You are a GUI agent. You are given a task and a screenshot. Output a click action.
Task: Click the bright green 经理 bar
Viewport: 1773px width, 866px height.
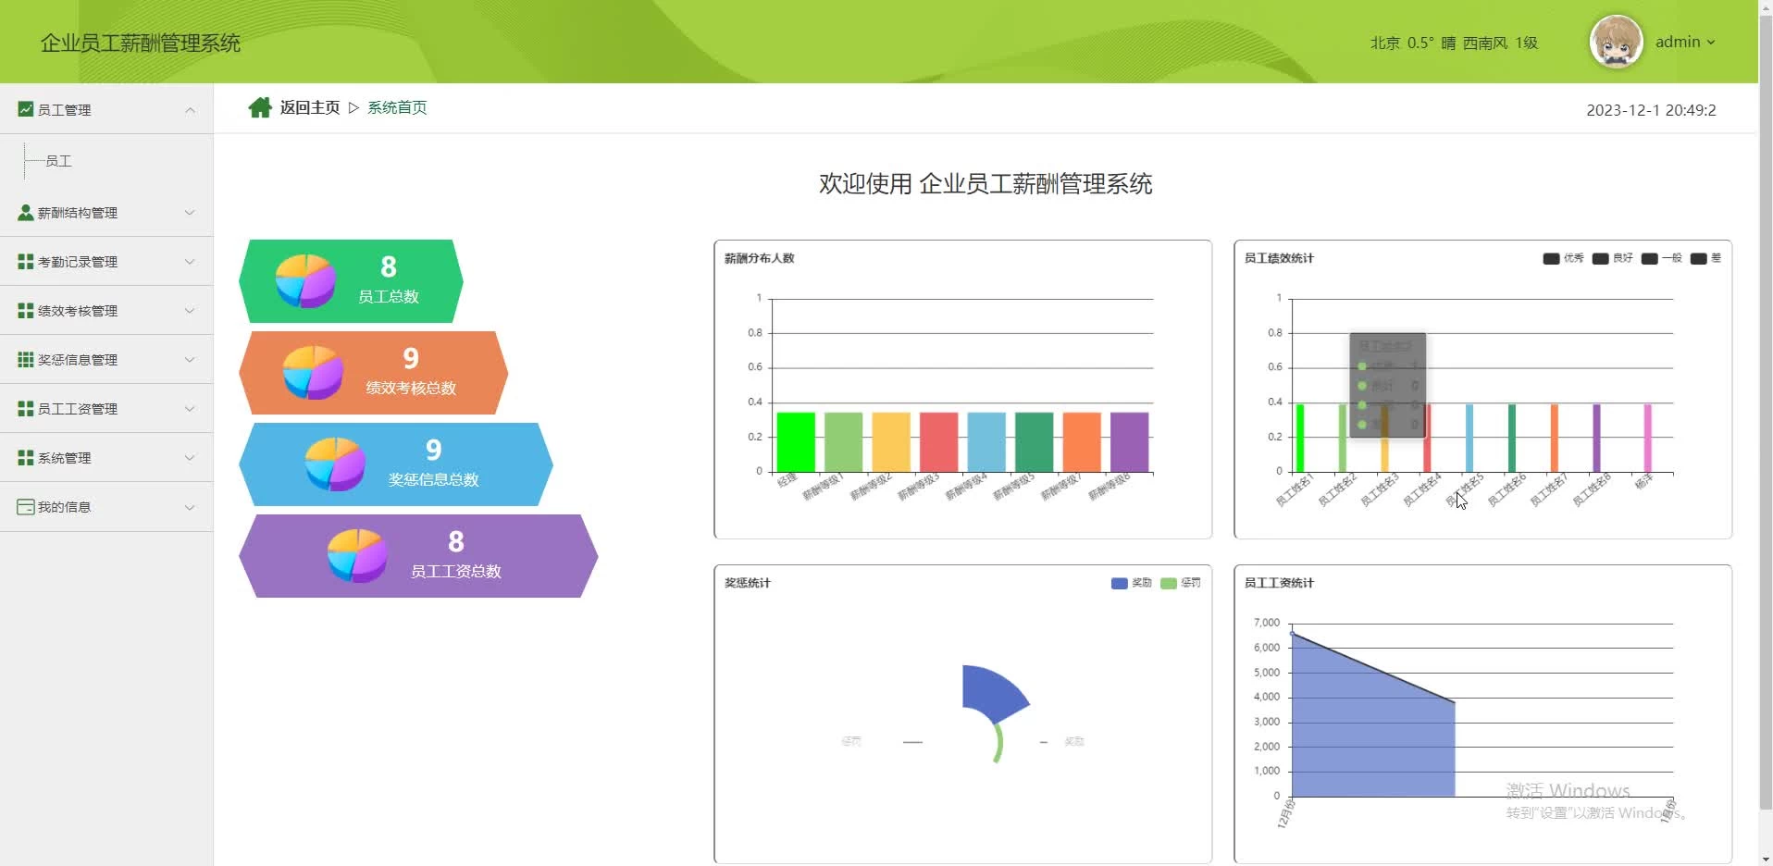click(796, 442)
